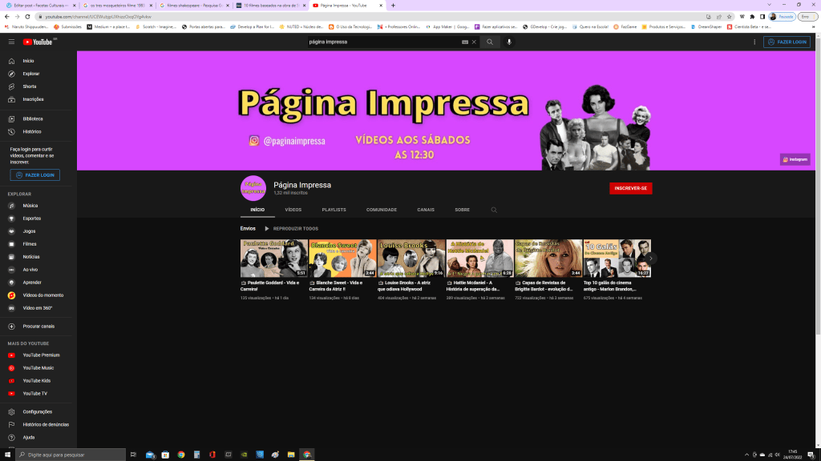Click the red Inscrever-se button
This screenshot has width=821, height=461.
point(630,189)
